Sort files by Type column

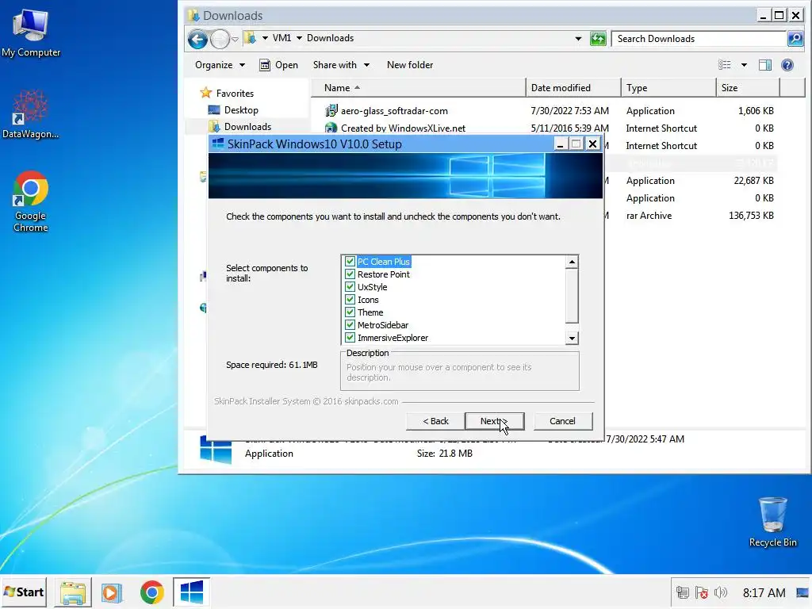click(x=668, y=88)
